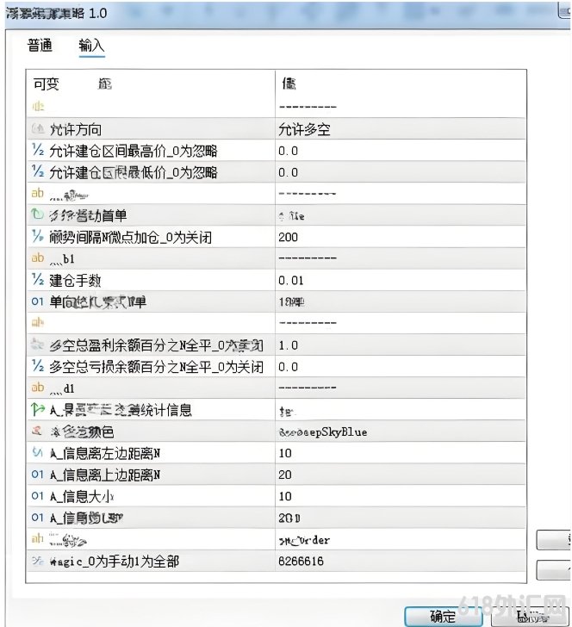
Task: Click the 可变 column header
Action: coord(47,84)
